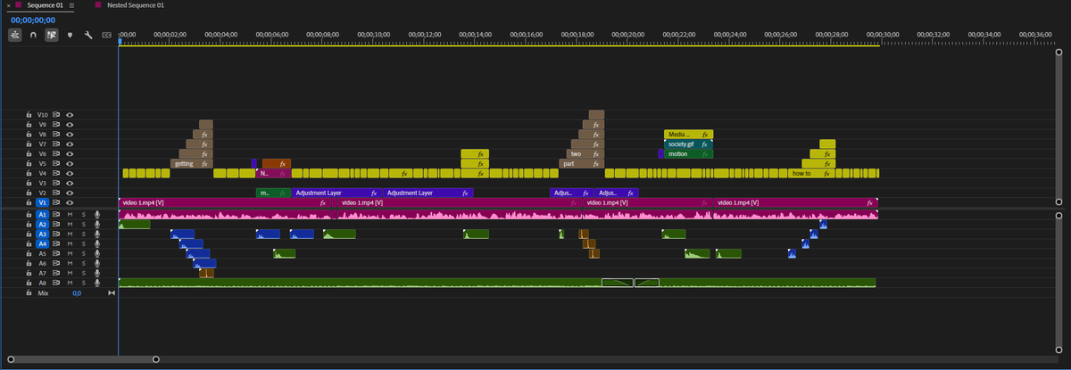
Task: Solo audio track A8
Action: (83, 283)
